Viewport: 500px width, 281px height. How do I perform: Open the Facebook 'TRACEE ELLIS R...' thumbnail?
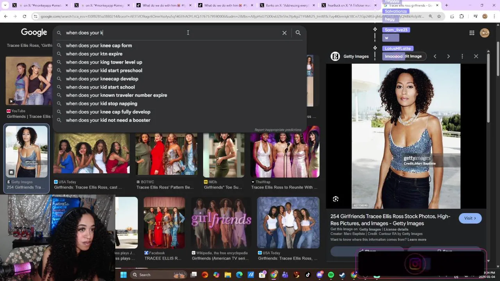point(164,222)
